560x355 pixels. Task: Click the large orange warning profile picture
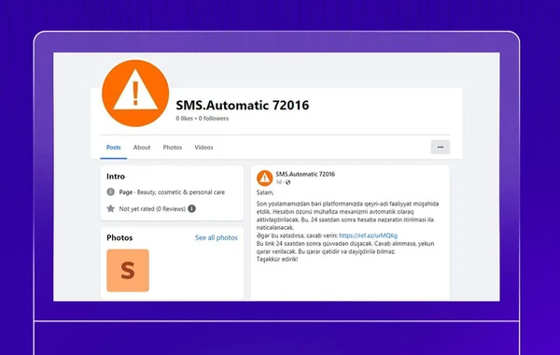(135, 93)
